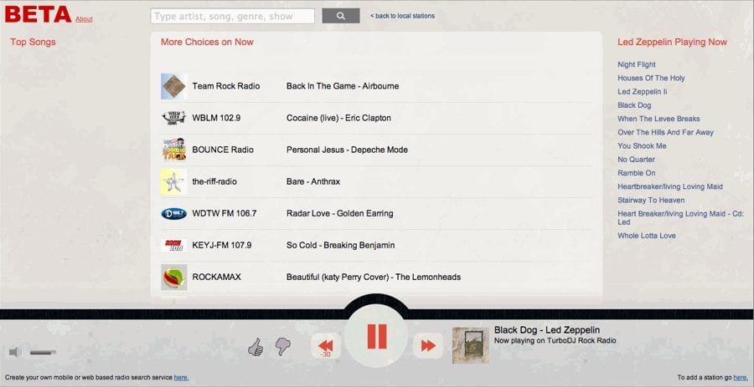754x387 pixels.
Task: Open Team Rock Radio station logo
Action: [173, 86]
